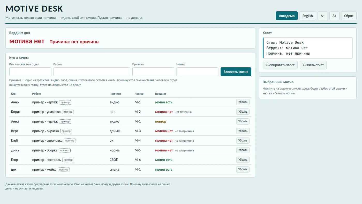Focus the Кто: человек или отдел field
This screenshot has width=362, height=204.
click(x=30, y=72)
